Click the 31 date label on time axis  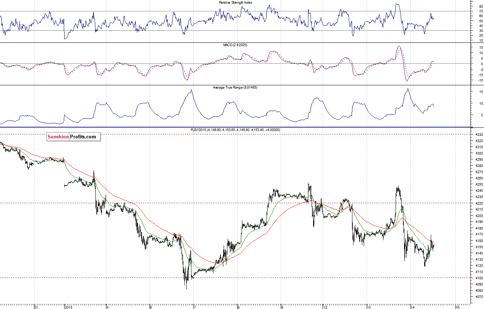36,307
